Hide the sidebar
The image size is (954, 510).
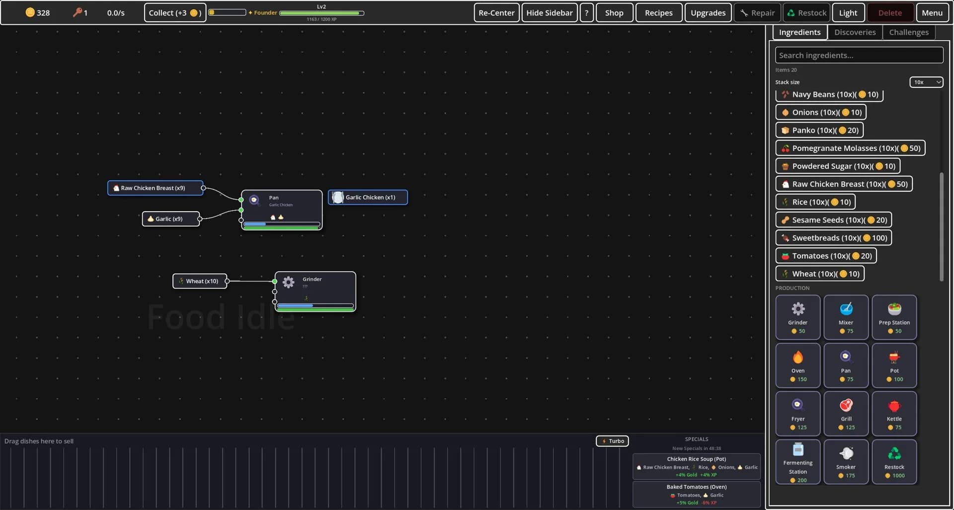[x=549, y=13]
